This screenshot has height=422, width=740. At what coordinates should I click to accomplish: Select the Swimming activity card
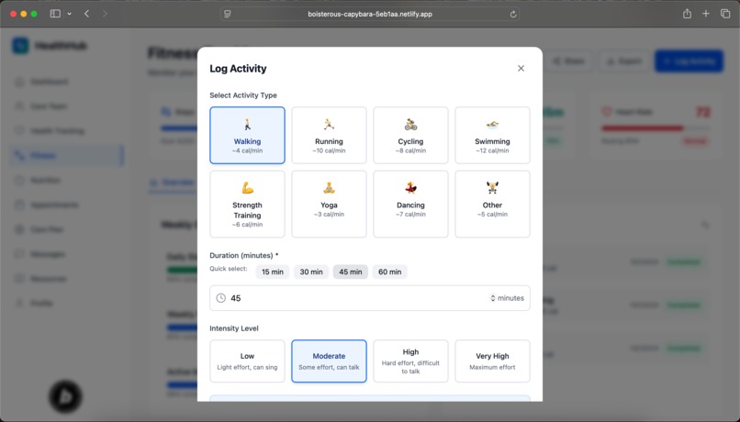(x=492, y=135)
